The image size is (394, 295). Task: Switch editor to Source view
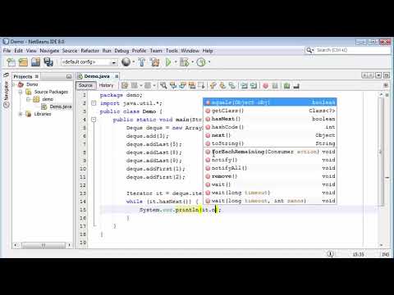click(x=86, y=85)
